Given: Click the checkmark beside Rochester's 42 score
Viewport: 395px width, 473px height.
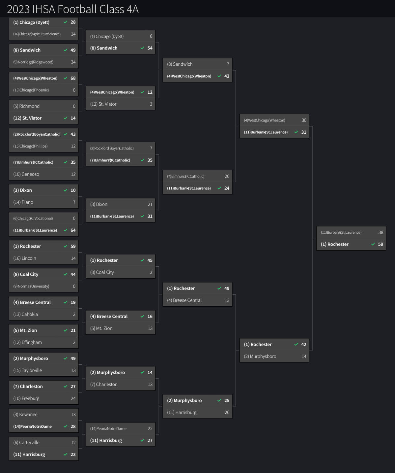Looking at the screenshot, I should pos(296,344).
